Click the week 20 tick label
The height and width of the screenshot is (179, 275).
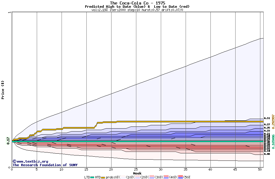(x=111, y=169)
